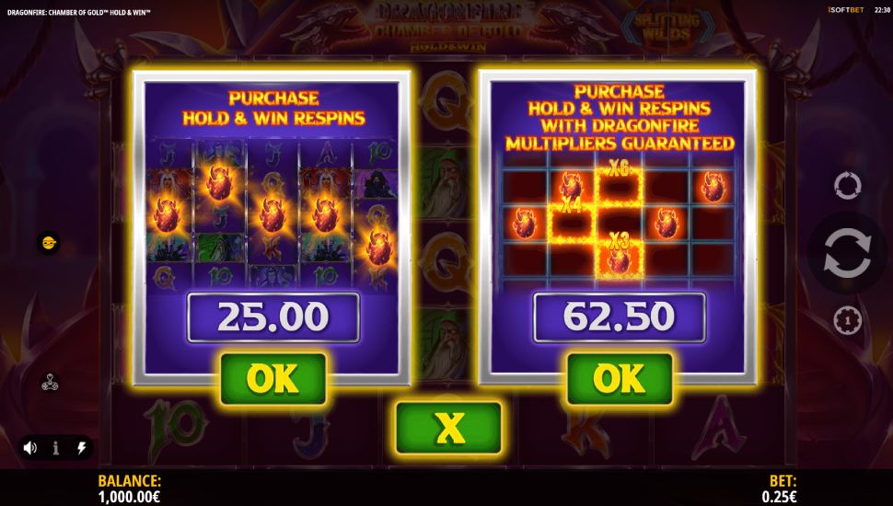Click the Balance 1,000.00€ display

point(129,489)
